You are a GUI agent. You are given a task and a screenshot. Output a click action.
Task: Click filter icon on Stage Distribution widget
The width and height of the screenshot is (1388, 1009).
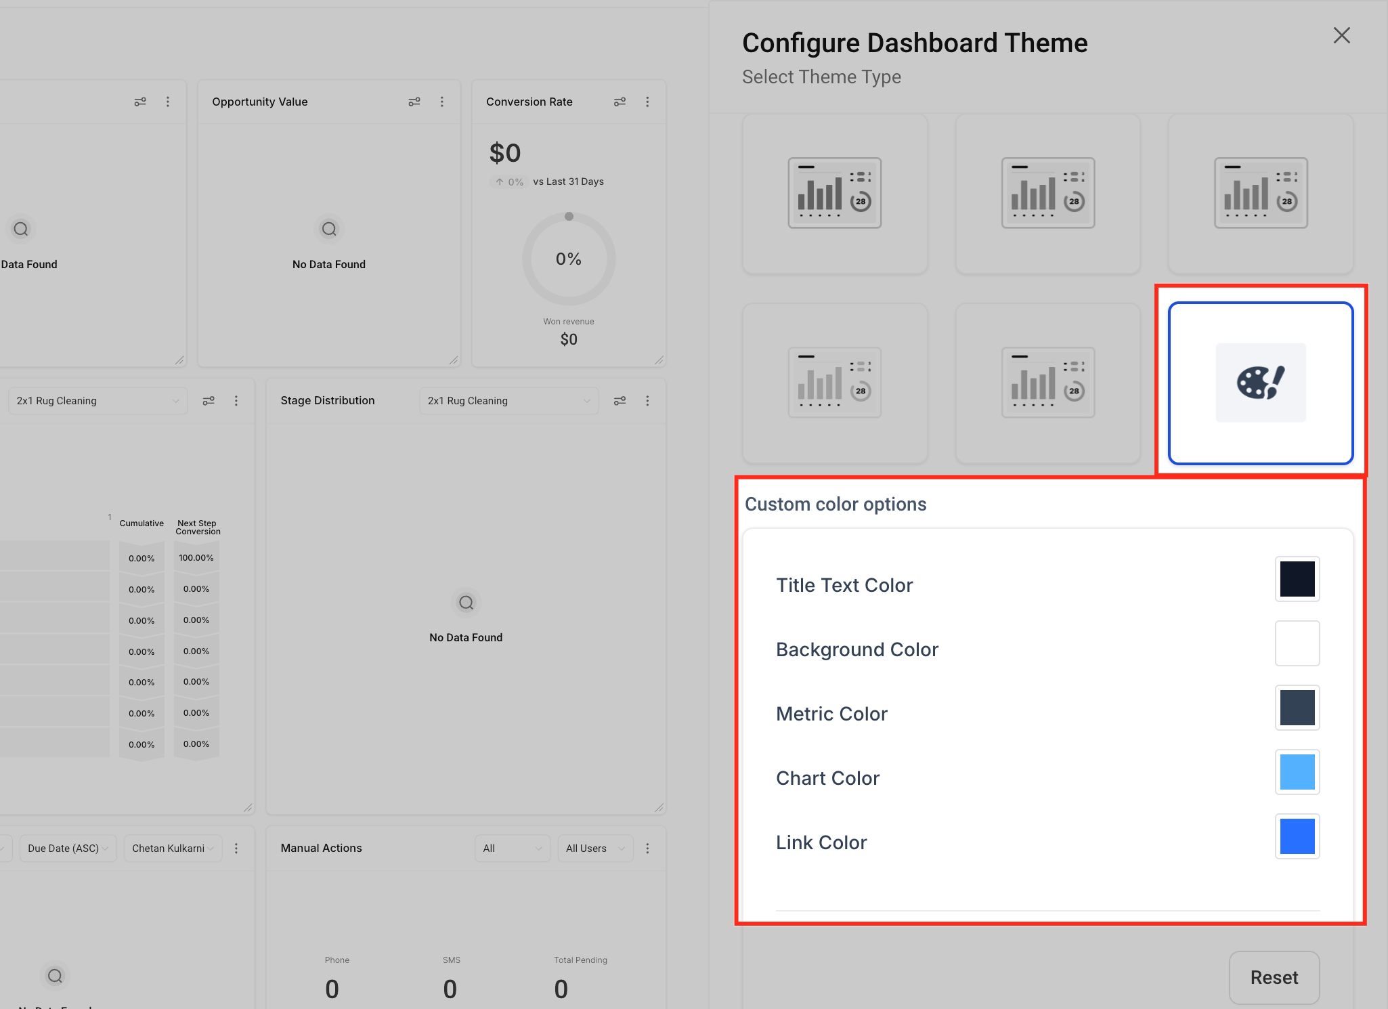click(620, 401)
